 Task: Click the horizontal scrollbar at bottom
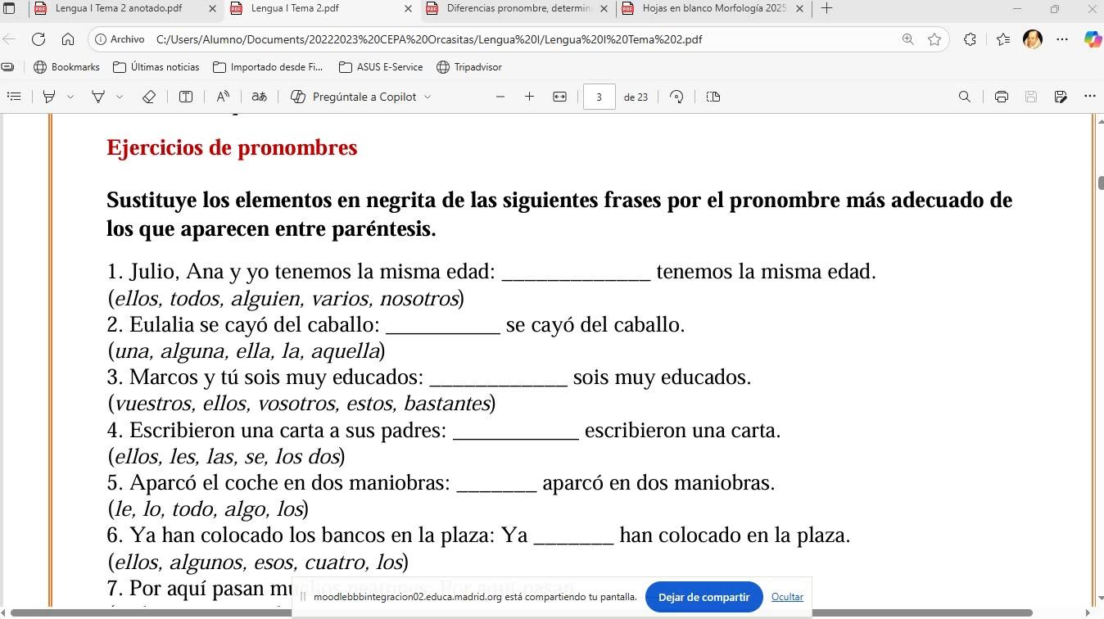tap(521, 612)
